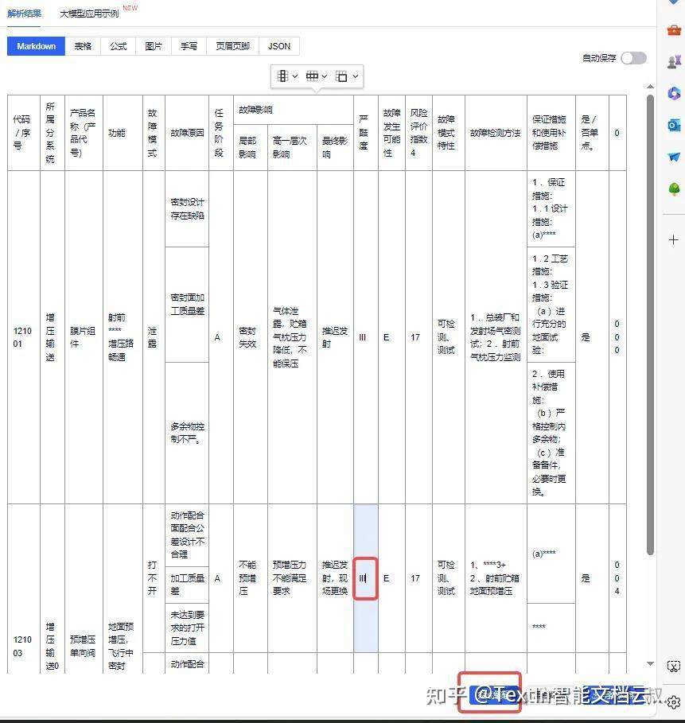Click the 故障检测方法 header cell
The image size is (685, 723).
(496, 133)
